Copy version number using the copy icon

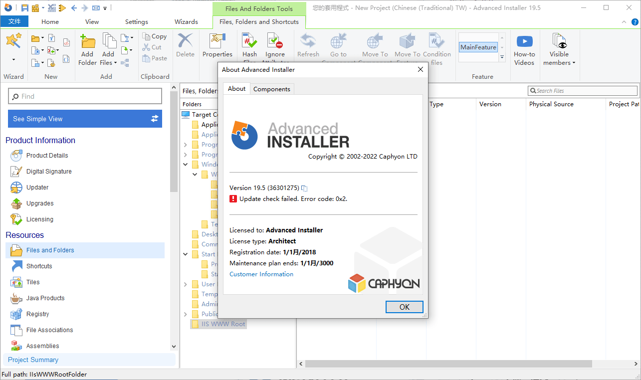pos(304,188)
